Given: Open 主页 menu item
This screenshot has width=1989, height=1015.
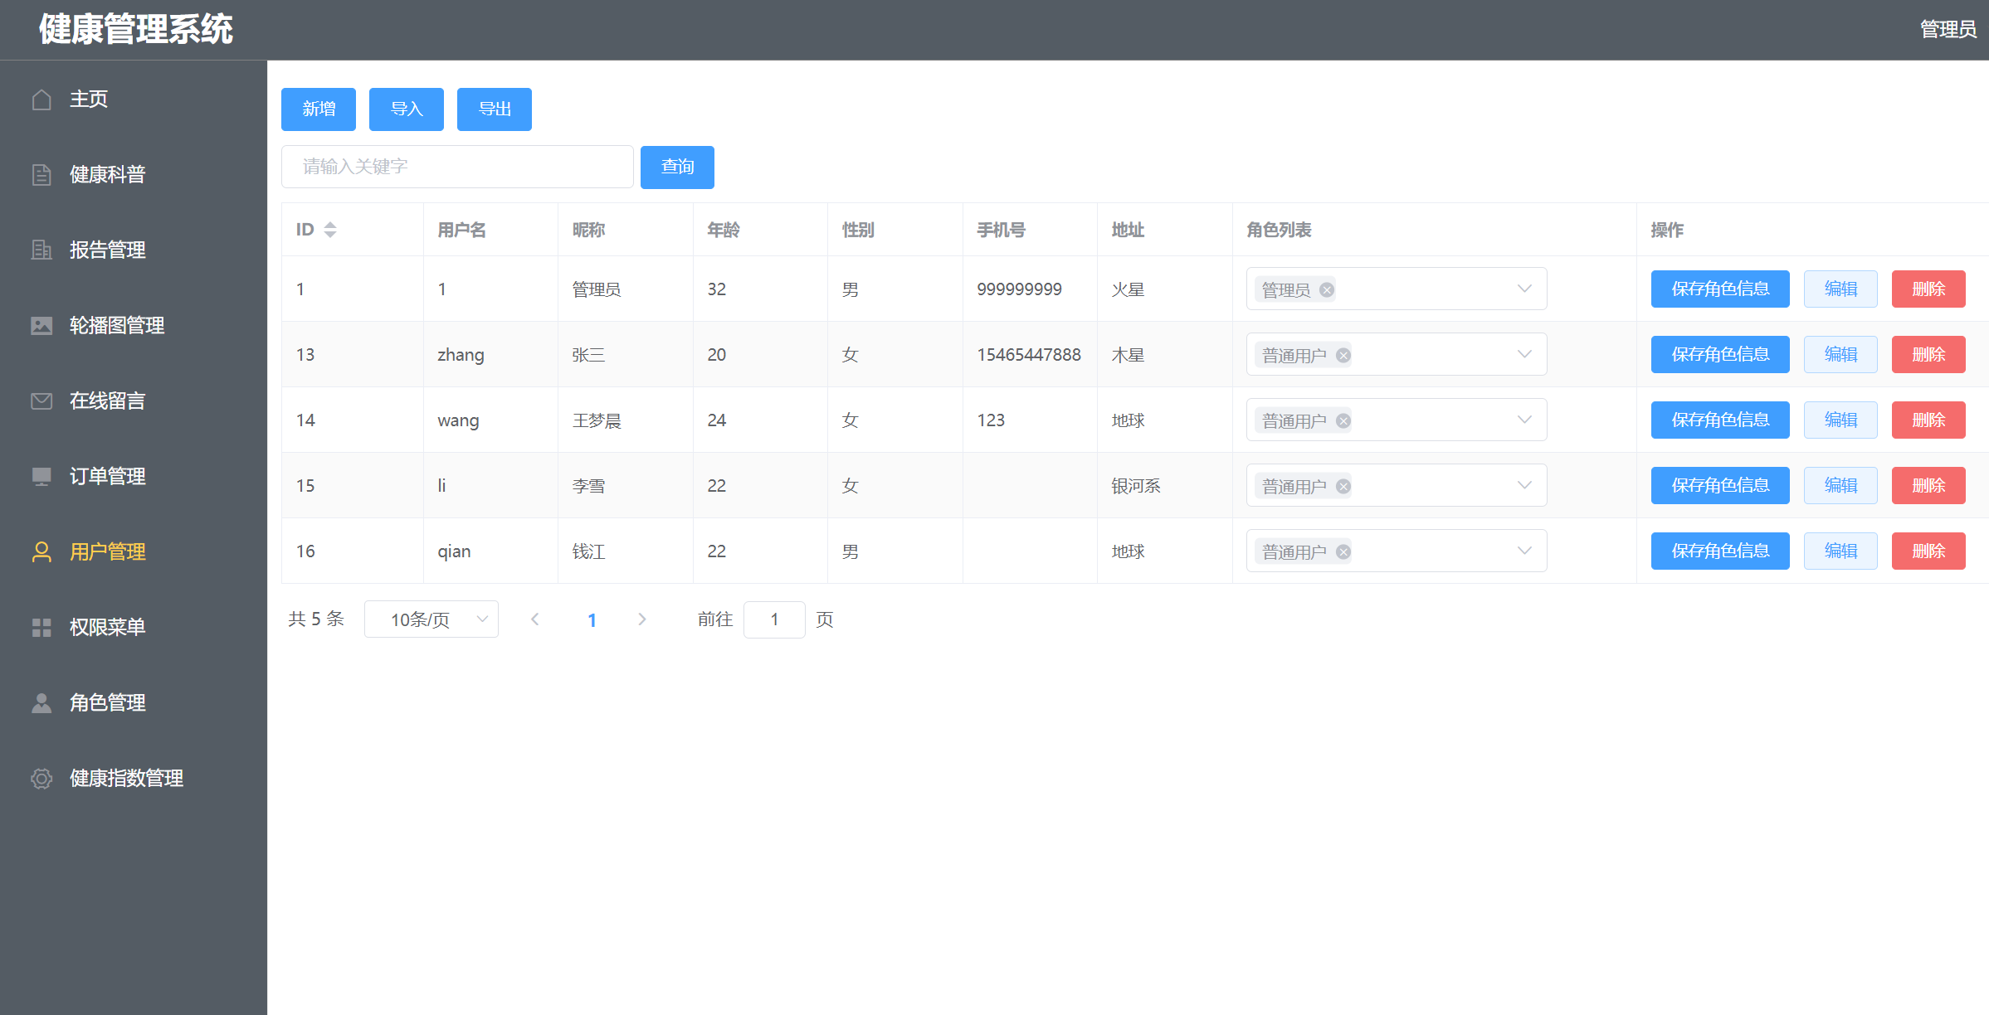Looking at the screenshot, I should pyautogui.click(x=134, y=100).
